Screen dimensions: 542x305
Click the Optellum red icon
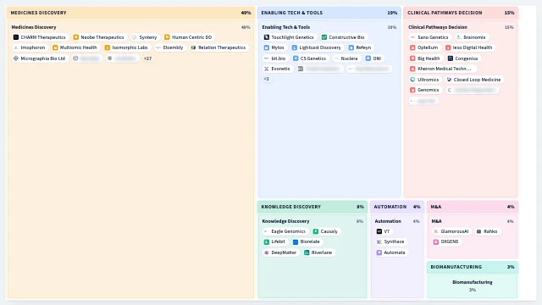coord(412,47)
